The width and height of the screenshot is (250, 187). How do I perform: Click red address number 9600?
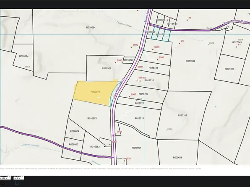pyautogui.click(x=135, y=45)
